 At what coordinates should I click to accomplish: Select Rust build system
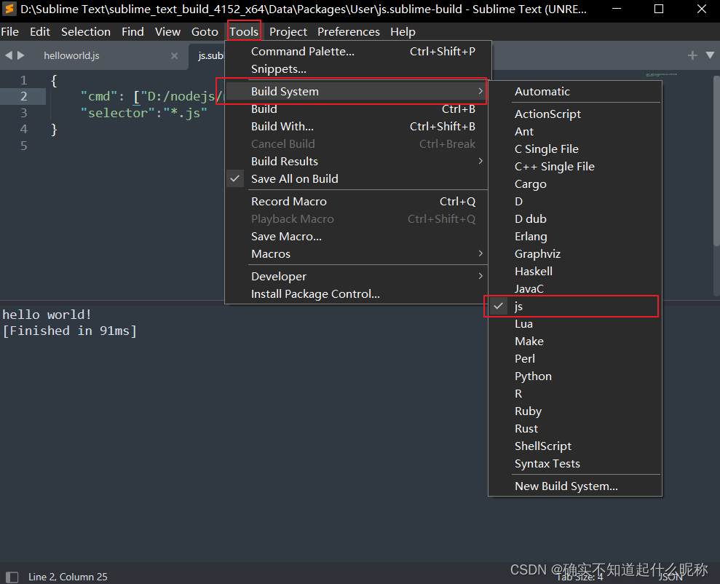point(575,428)
